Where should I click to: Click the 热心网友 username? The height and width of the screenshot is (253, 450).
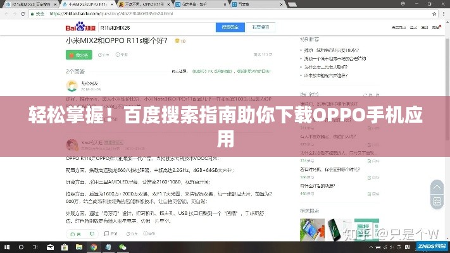(x=89, y=83)
